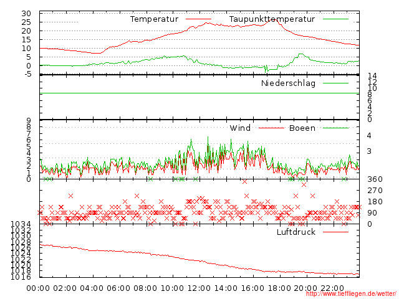Click the 04:00 time axis label
Screen dimensions: 399x299
[92, 288]
